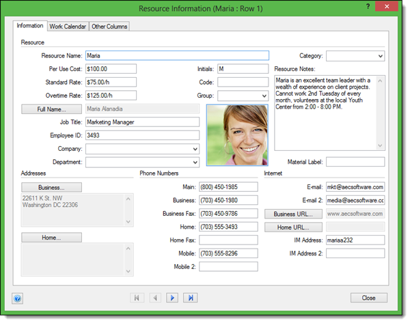
Task: Advance to the next resource record
Action: [x=173, y=298]
